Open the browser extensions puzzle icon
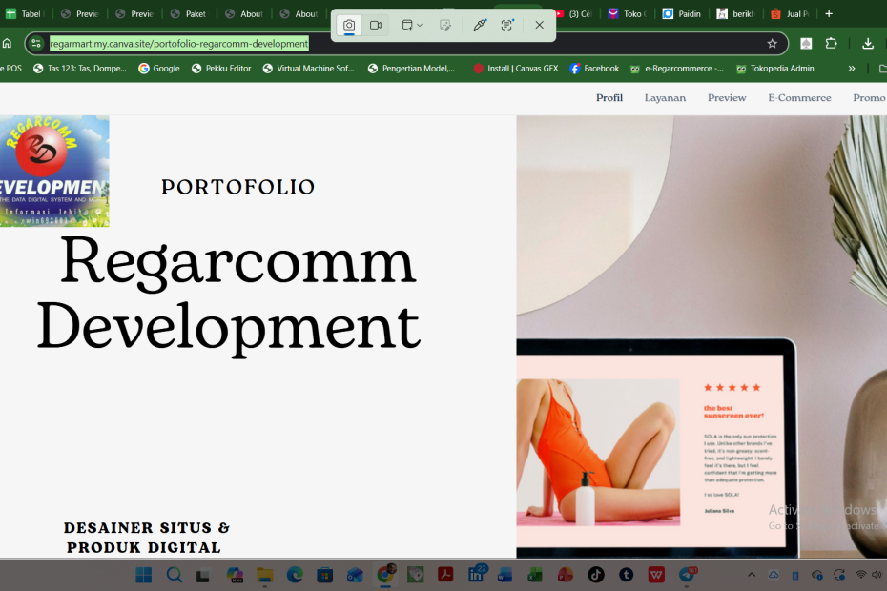Viewport: 887px width, 591px height. pyautogui.click(x=831, y=43)
